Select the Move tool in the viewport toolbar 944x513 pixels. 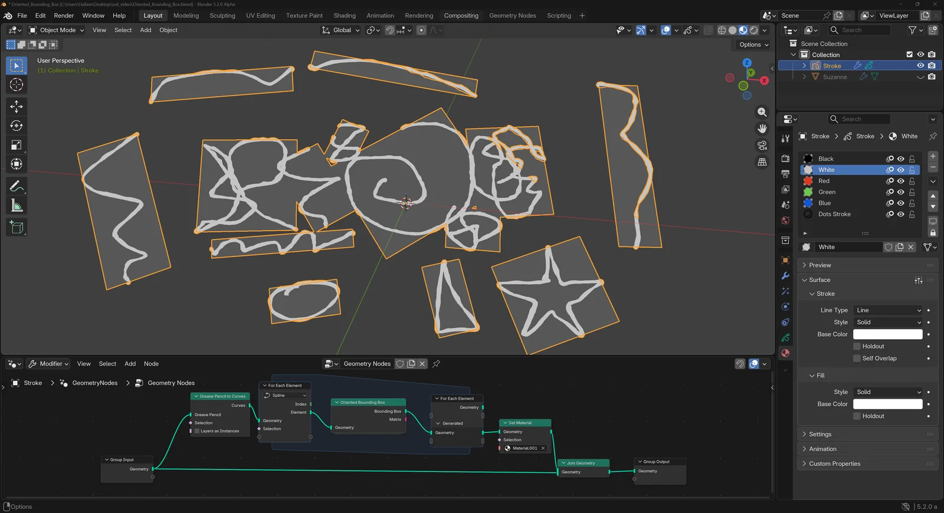tap(17, 106)
